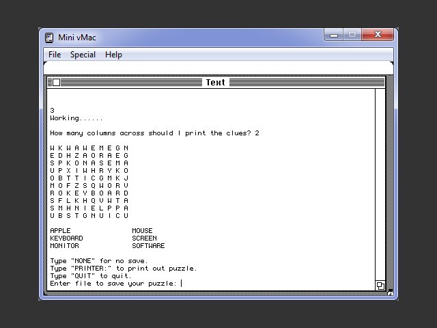Click the Text window close box
437x328 pixels.
point(56,82)
